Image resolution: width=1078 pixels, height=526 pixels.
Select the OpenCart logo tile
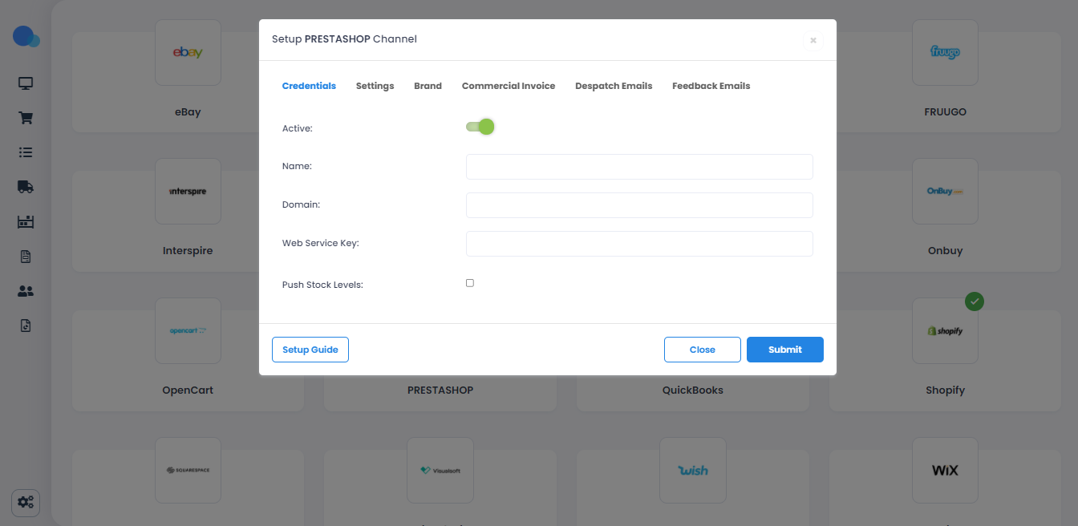pyautogui.click(x=188, y=331)
